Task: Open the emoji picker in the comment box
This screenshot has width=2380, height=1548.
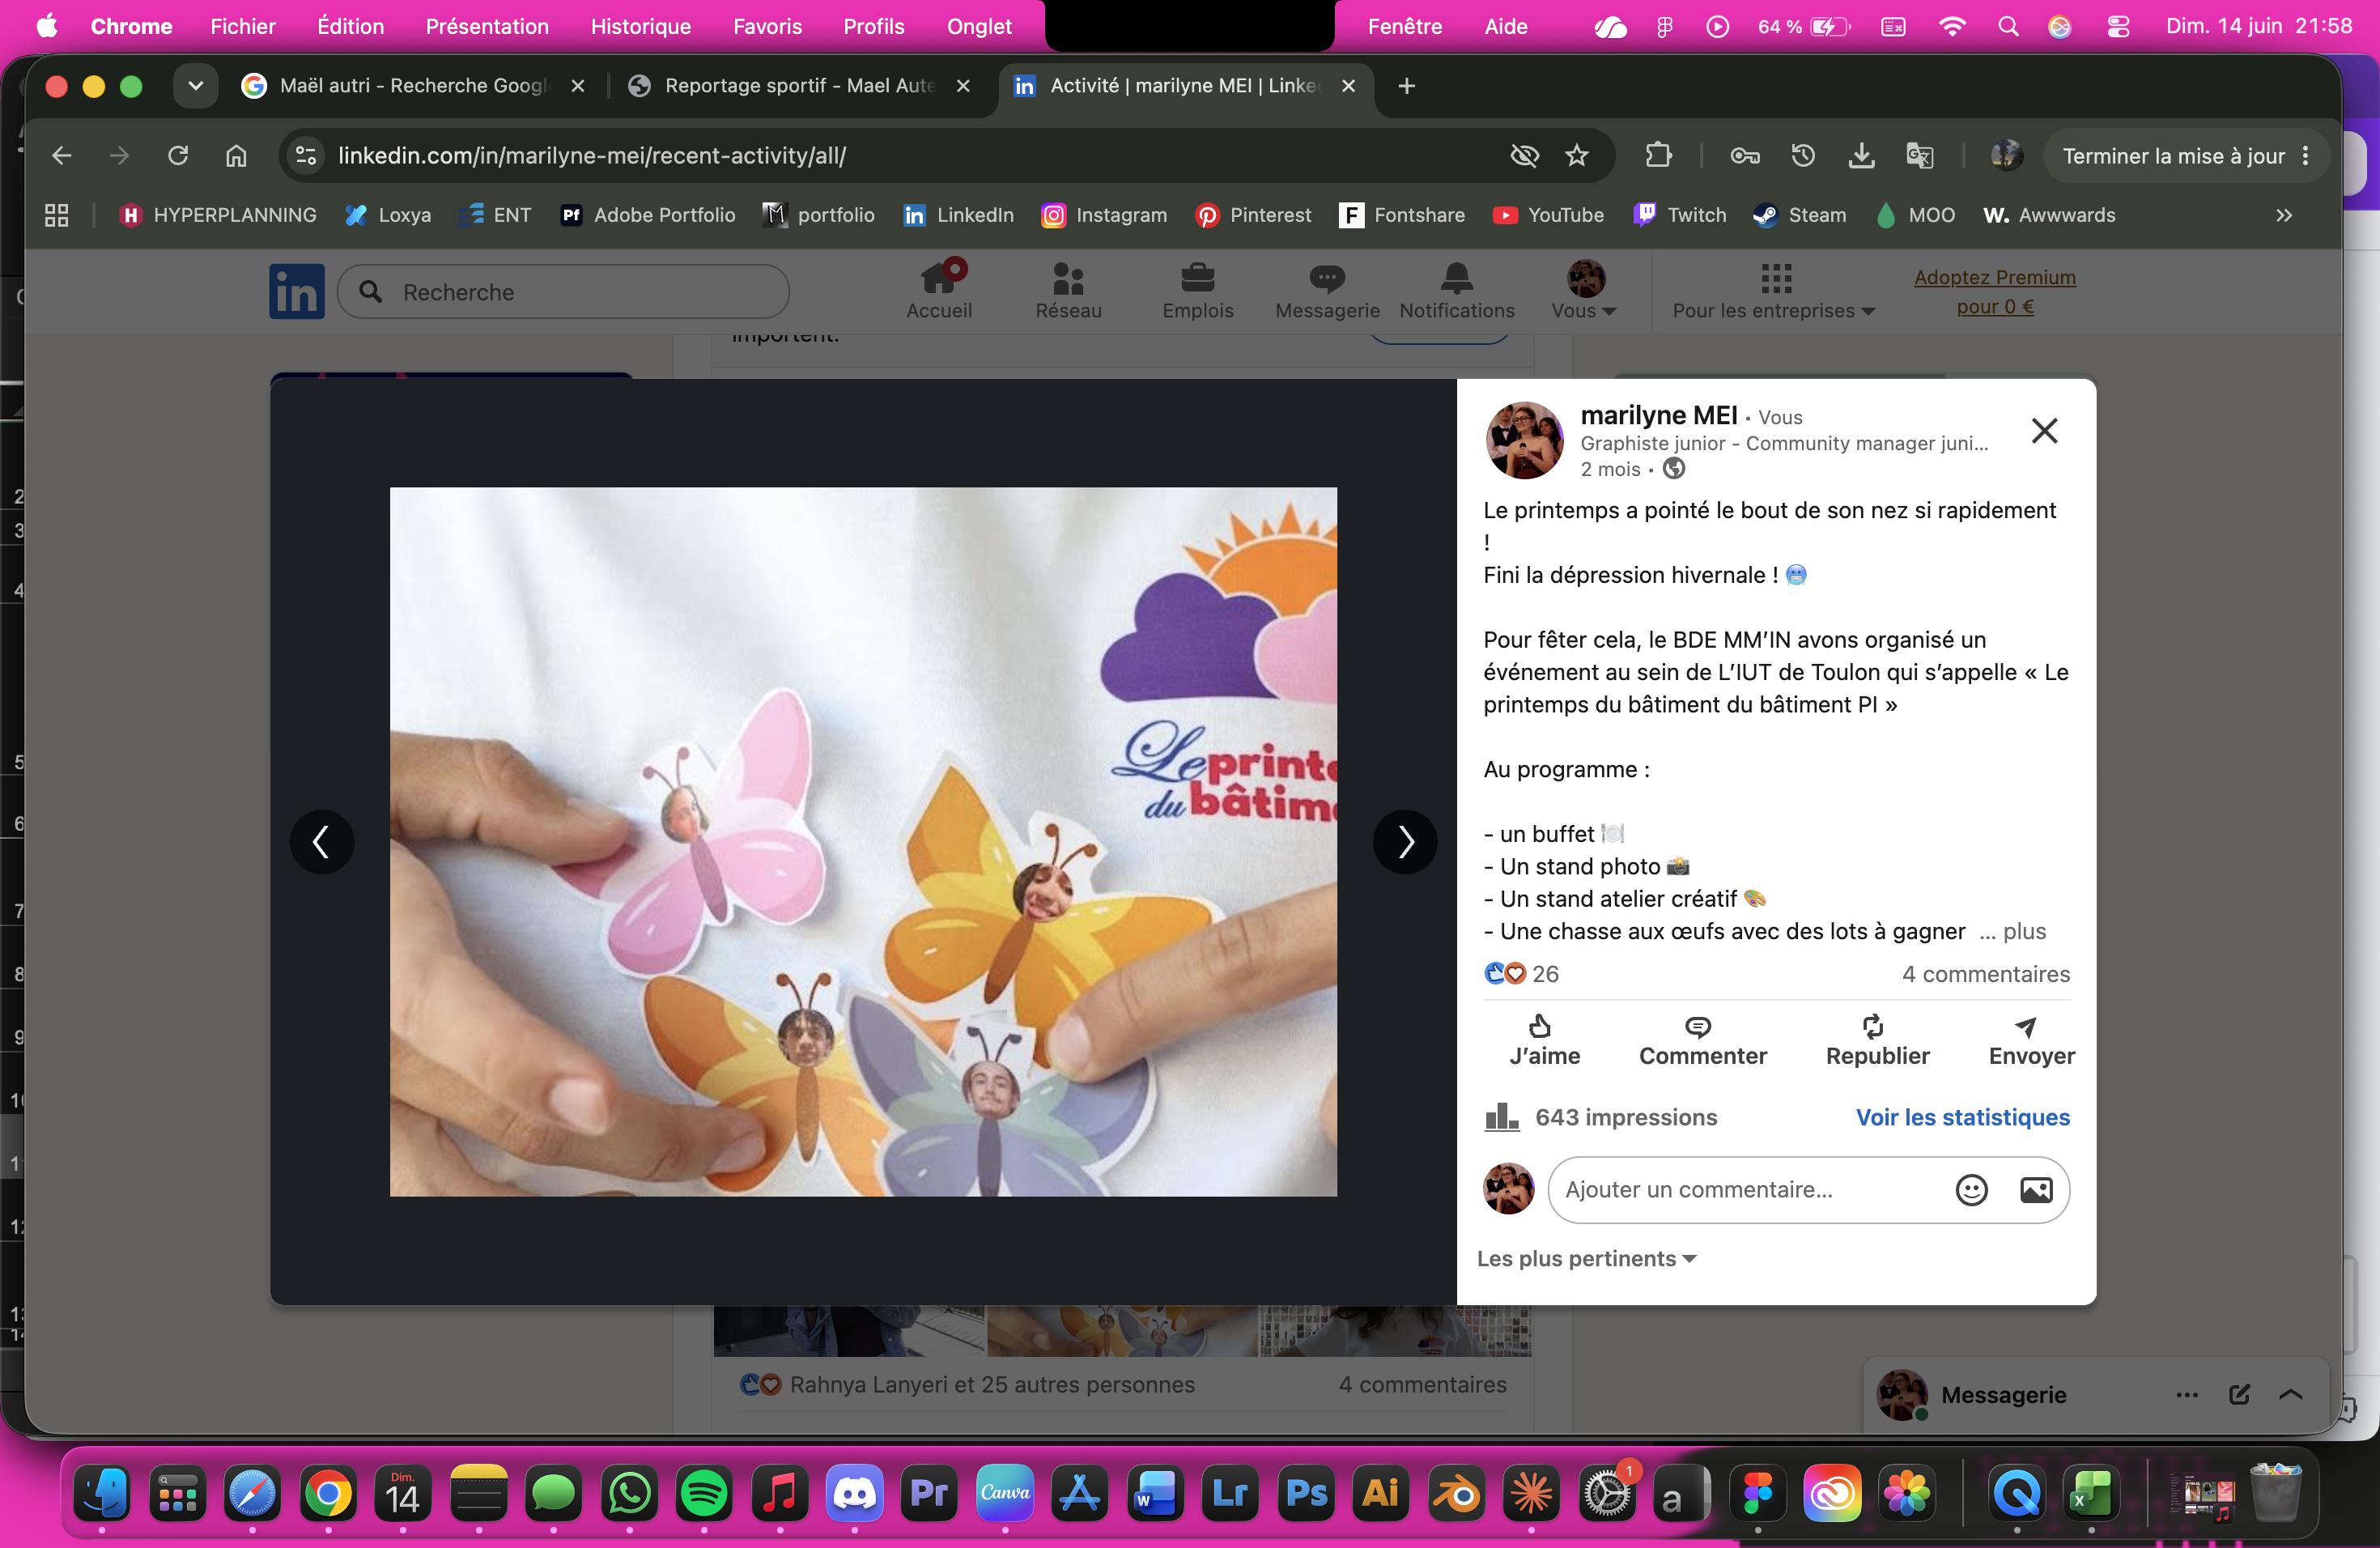Action: pos(1971,1189)
